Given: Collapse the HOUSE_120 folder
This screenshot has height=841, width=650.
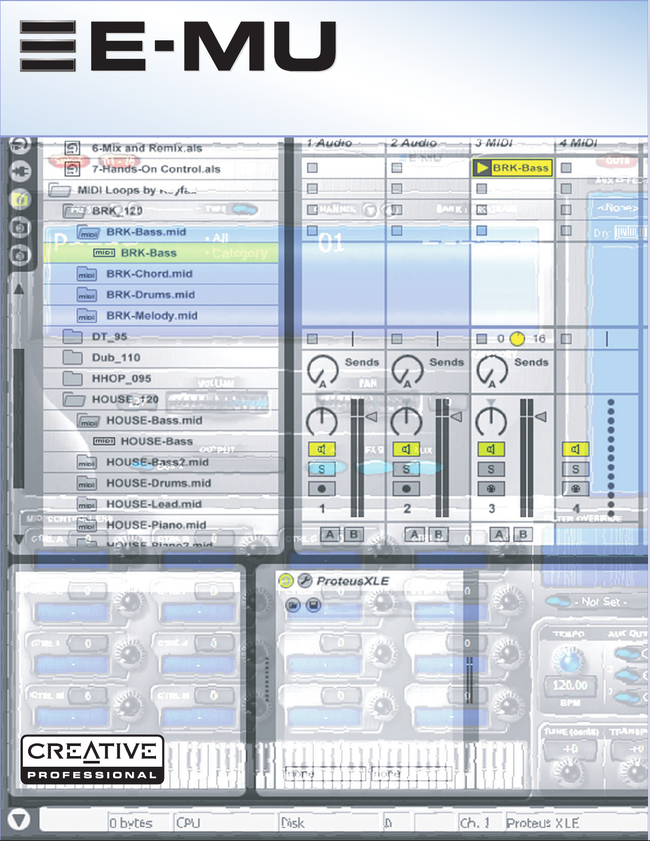Looking at the screenshot, I should click(74, 399).
